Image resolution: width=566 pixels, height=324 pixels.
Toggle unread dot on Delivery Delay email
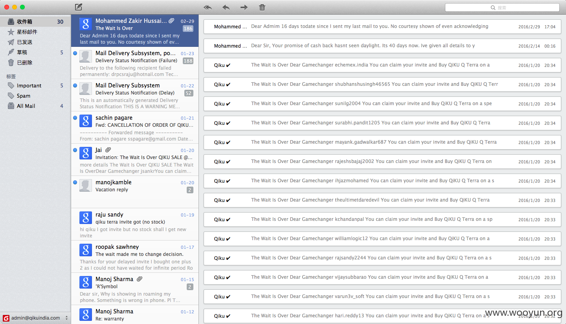75,85
